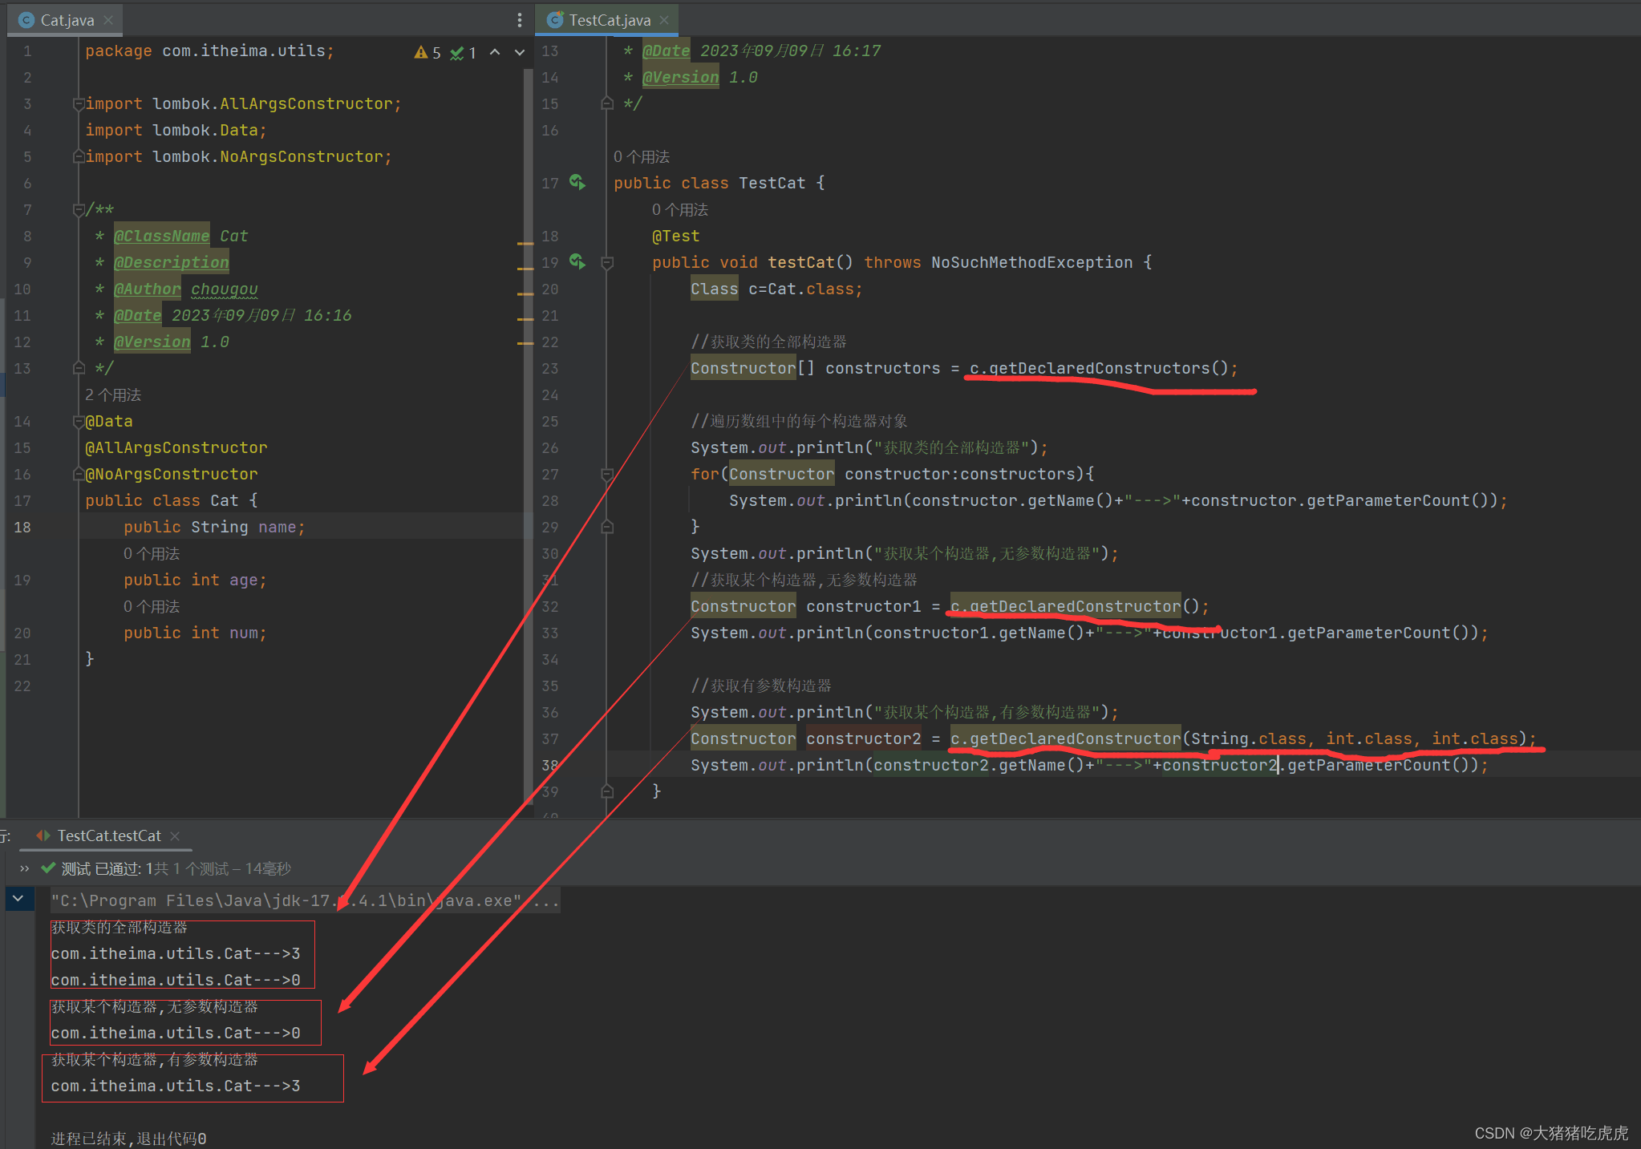1641x1149 pixels.
Task: Click the warnings indicator showing 5
Action: point(427,52)
